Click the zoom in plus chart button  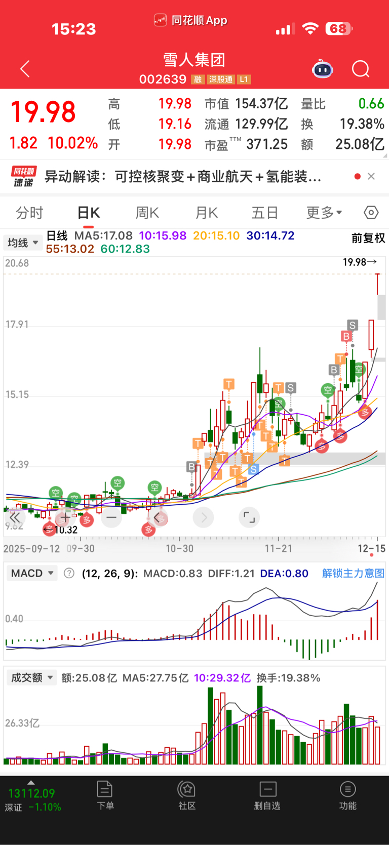tap(65, 517)
